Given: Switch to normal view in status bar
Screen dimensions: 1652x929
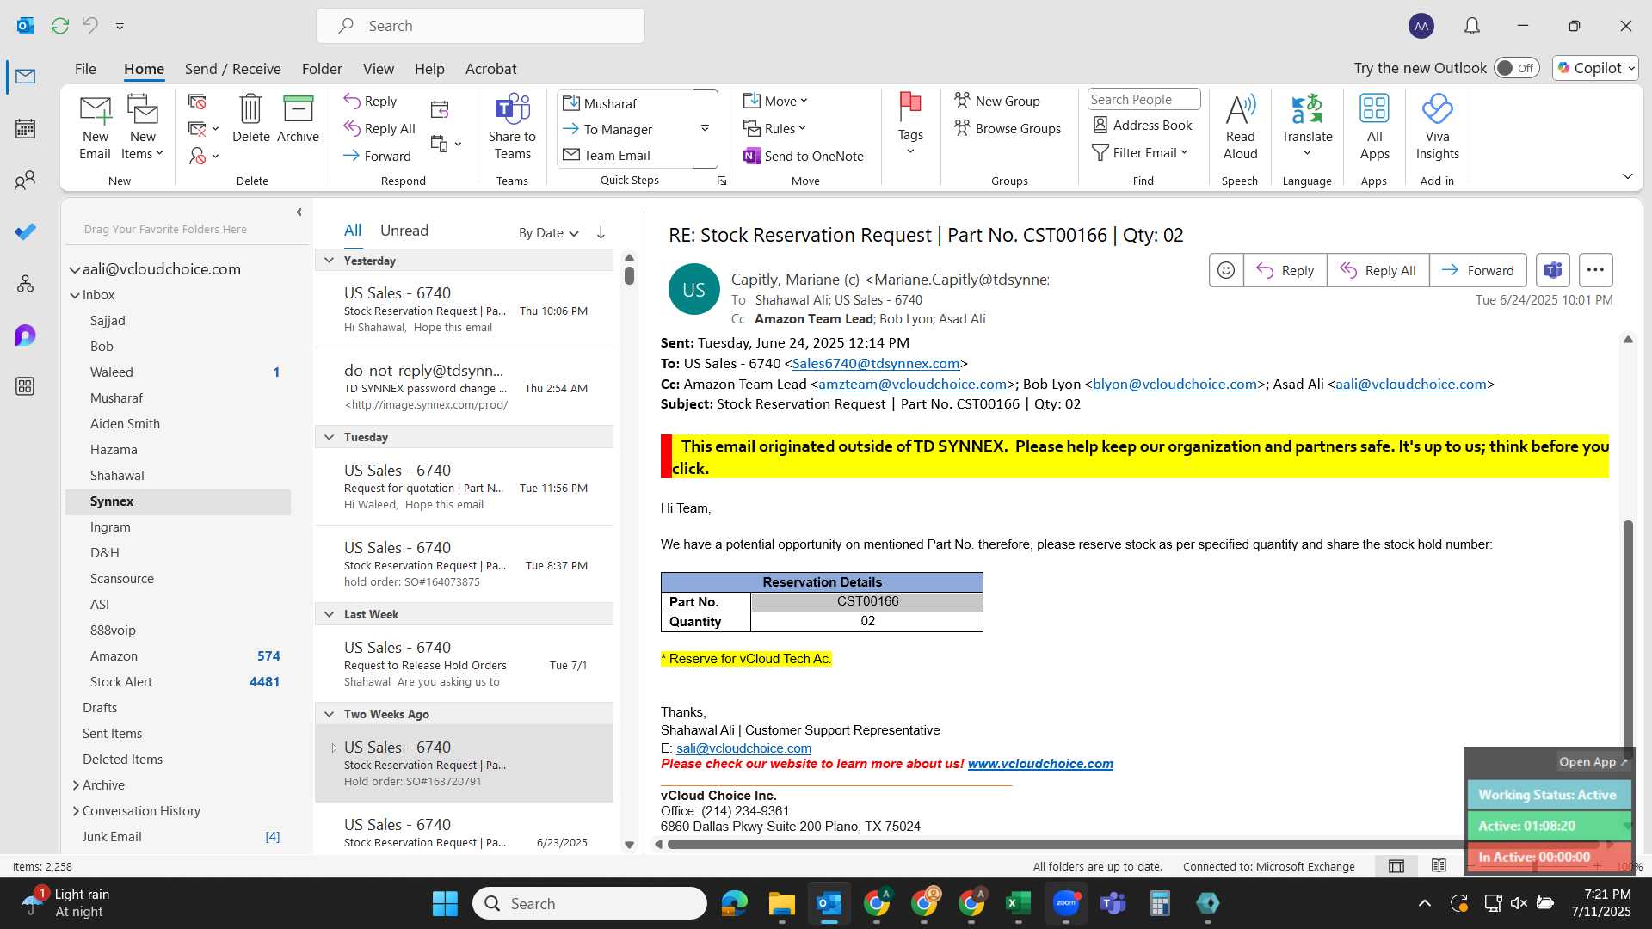Looking at the screenshot, I should click(x=1396, y=866).
